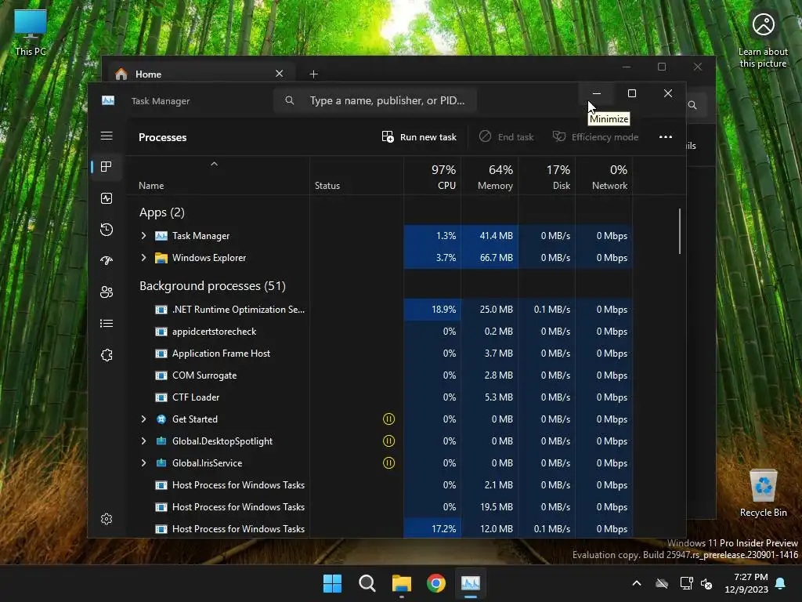Click the suspended status icon for Global.IrisService
The width and height of the screenshot is (802, 602).
point(388,462)
